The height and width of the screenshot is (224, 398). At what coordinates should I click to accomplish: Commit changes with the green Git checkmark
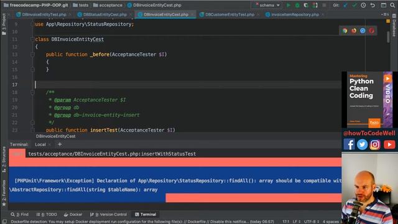354,5
